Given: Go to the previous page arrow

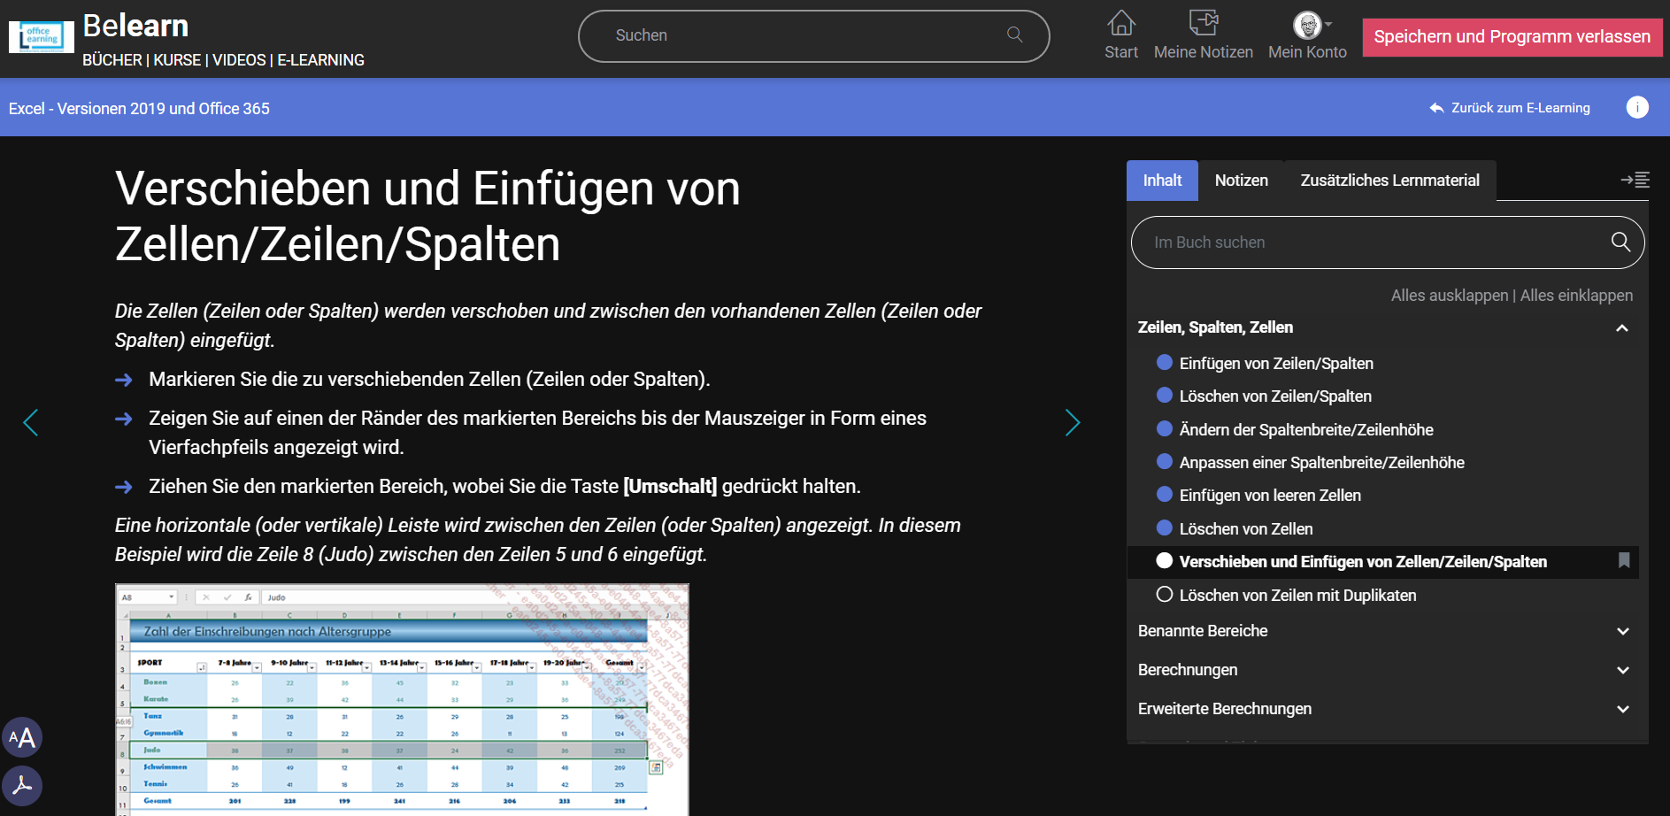Looking at the screenshot, I should pyautogui.click(x=31, y=423).
